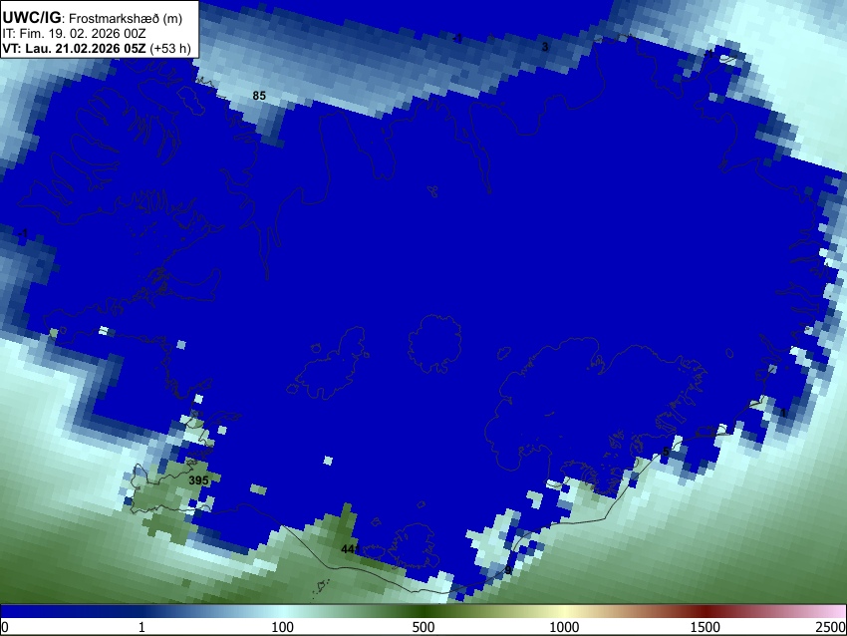Click the color scale label 1000
The height and width of the screenshot is (636, 847).
pyautogui.click(x=564, y=627)
